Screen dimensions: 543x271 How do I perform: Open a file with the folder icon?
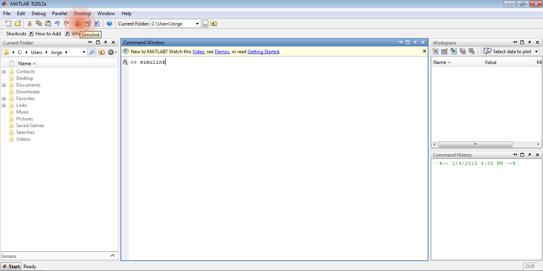tap(18, 23)
